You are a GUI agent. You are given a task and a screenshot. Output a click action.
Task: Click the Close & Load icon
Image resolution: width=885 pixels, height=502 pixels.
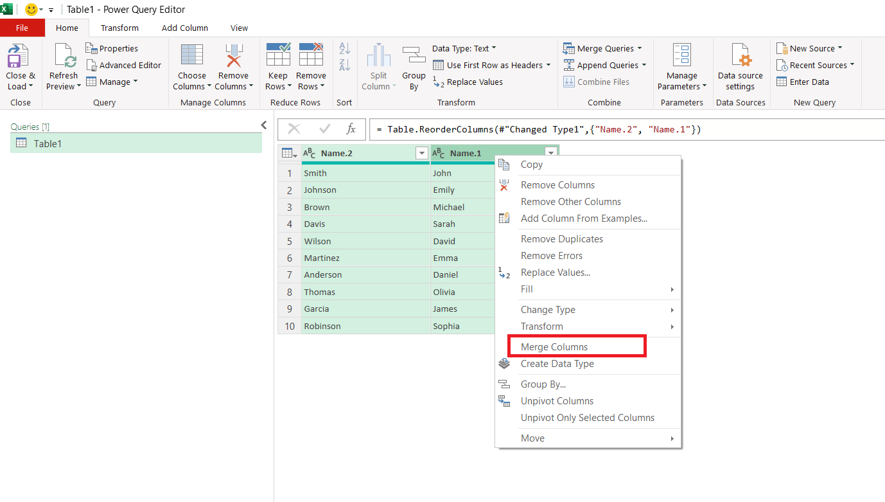coord(18,56)
